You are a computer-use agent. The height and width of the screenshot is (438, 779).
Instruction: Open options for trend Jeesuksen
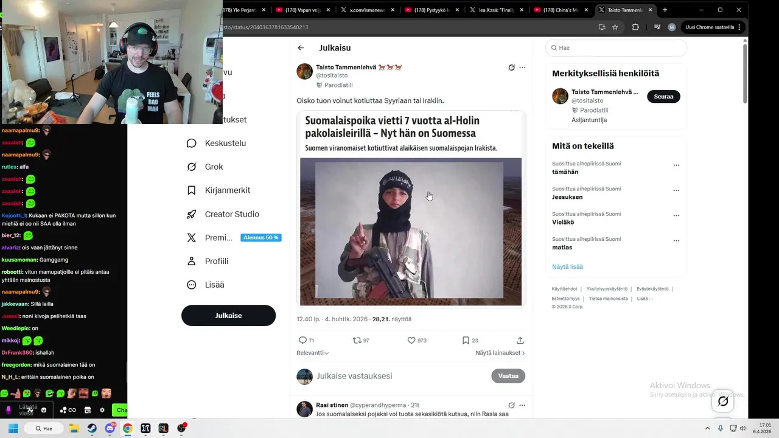tap(676, 190)
